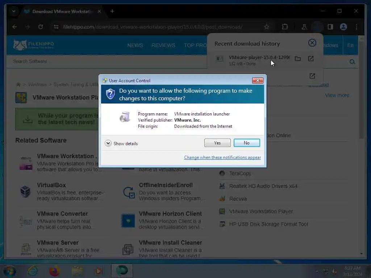Click the OfflineInsiderEnroll icon
371x278 pixels.
pyautogui.click(x=129, y=192)
